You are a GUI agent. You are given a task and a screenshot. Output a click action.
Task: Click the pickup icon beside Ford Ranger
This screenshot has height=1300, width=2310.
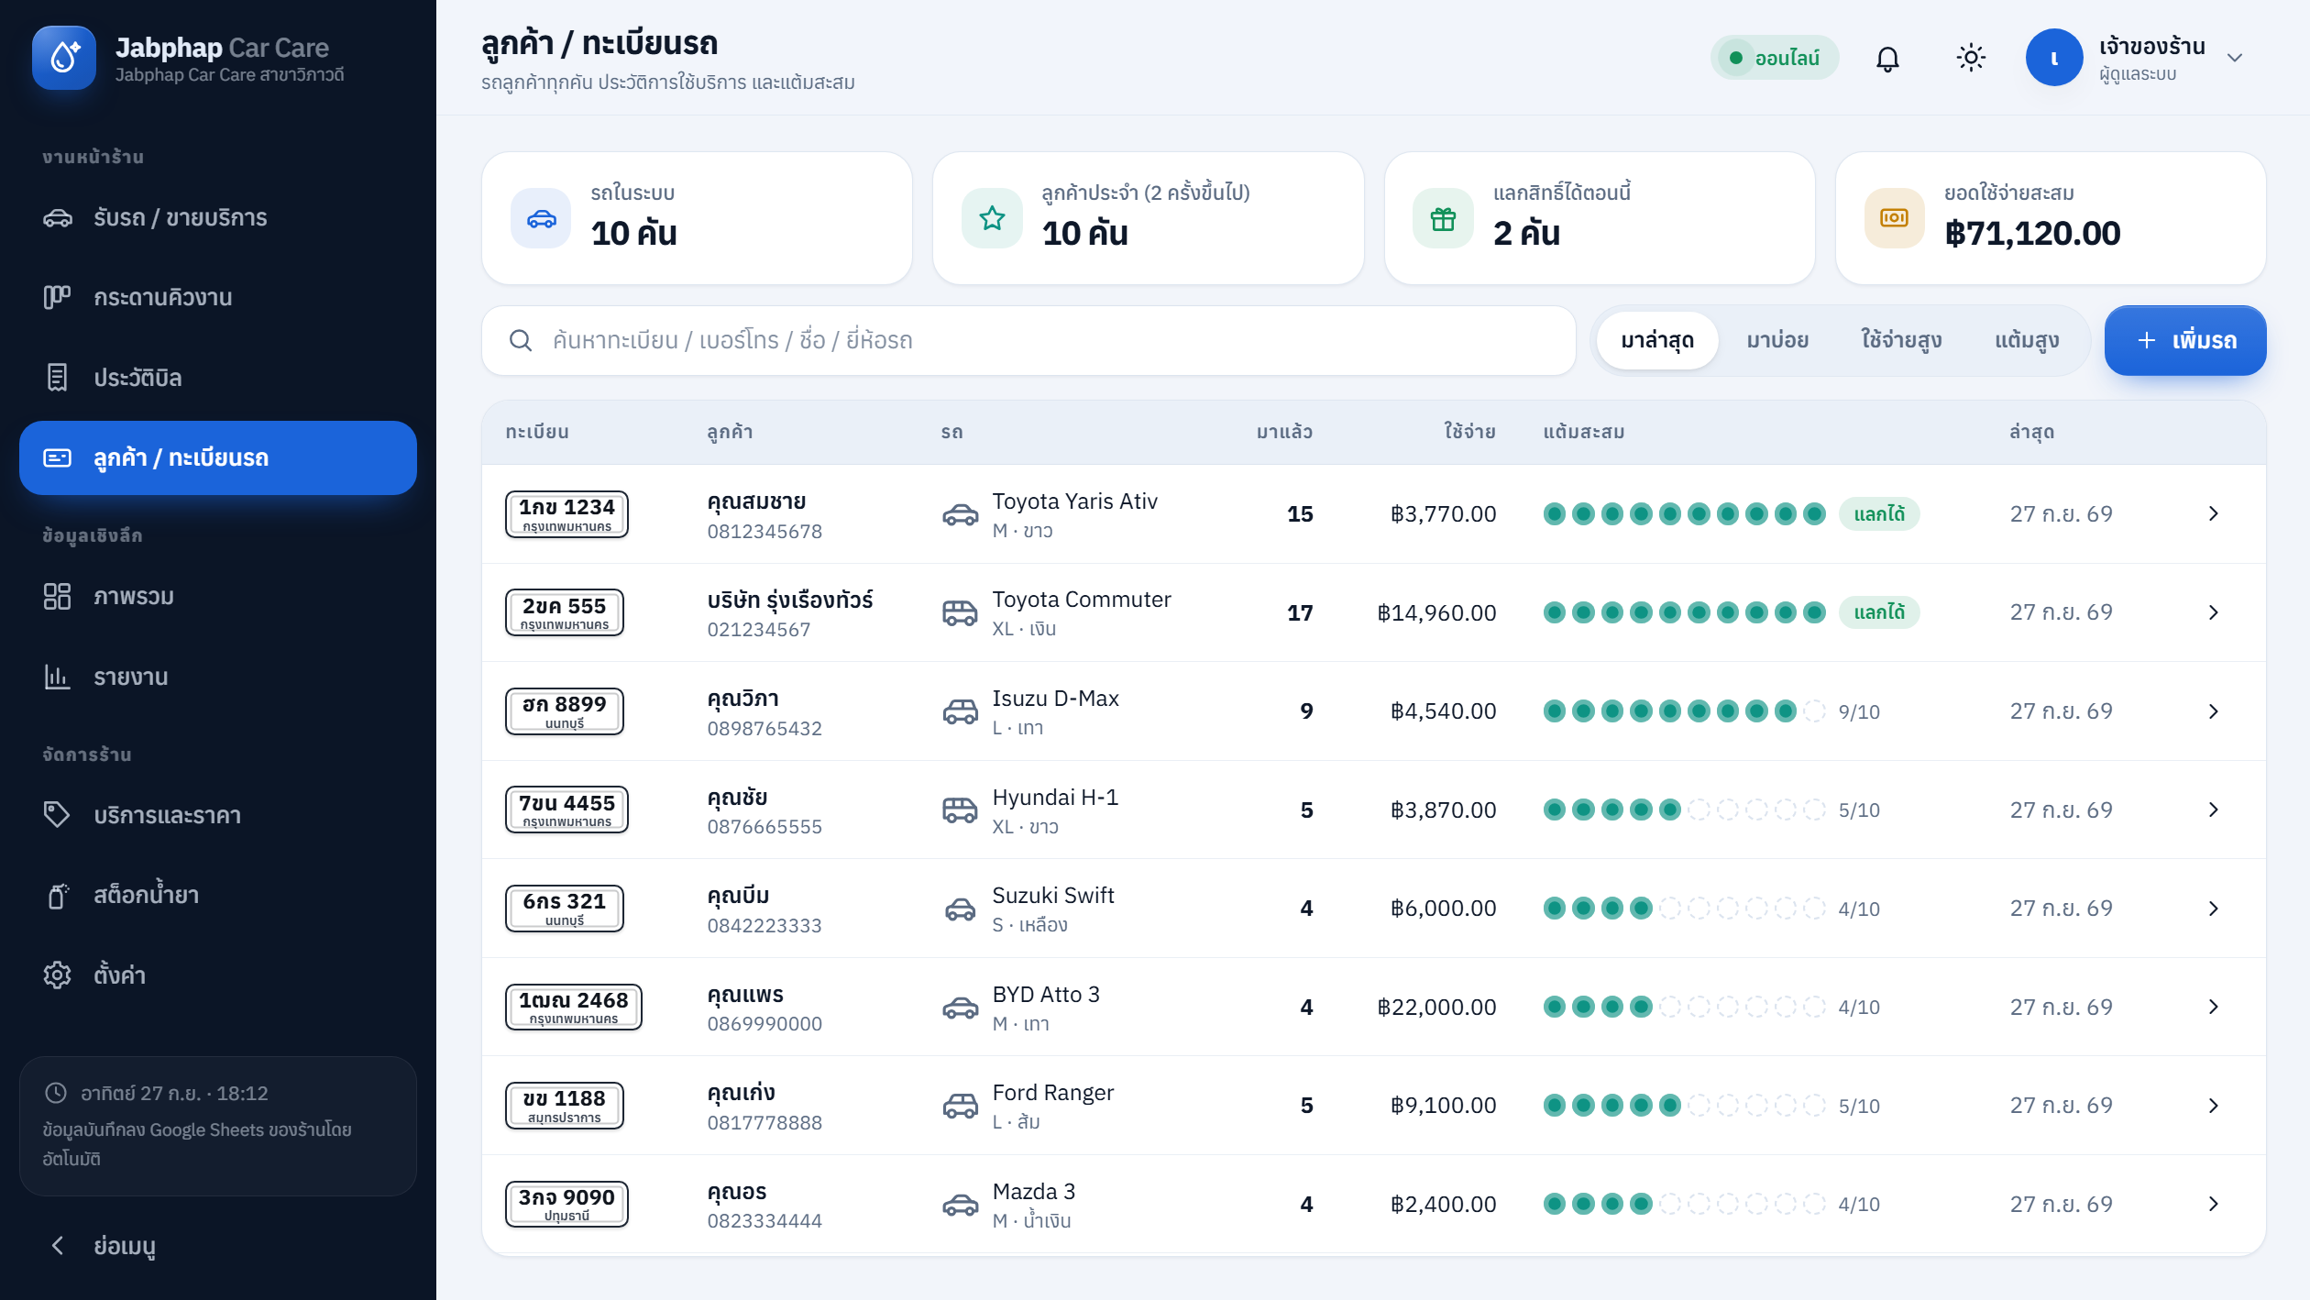960,1106
